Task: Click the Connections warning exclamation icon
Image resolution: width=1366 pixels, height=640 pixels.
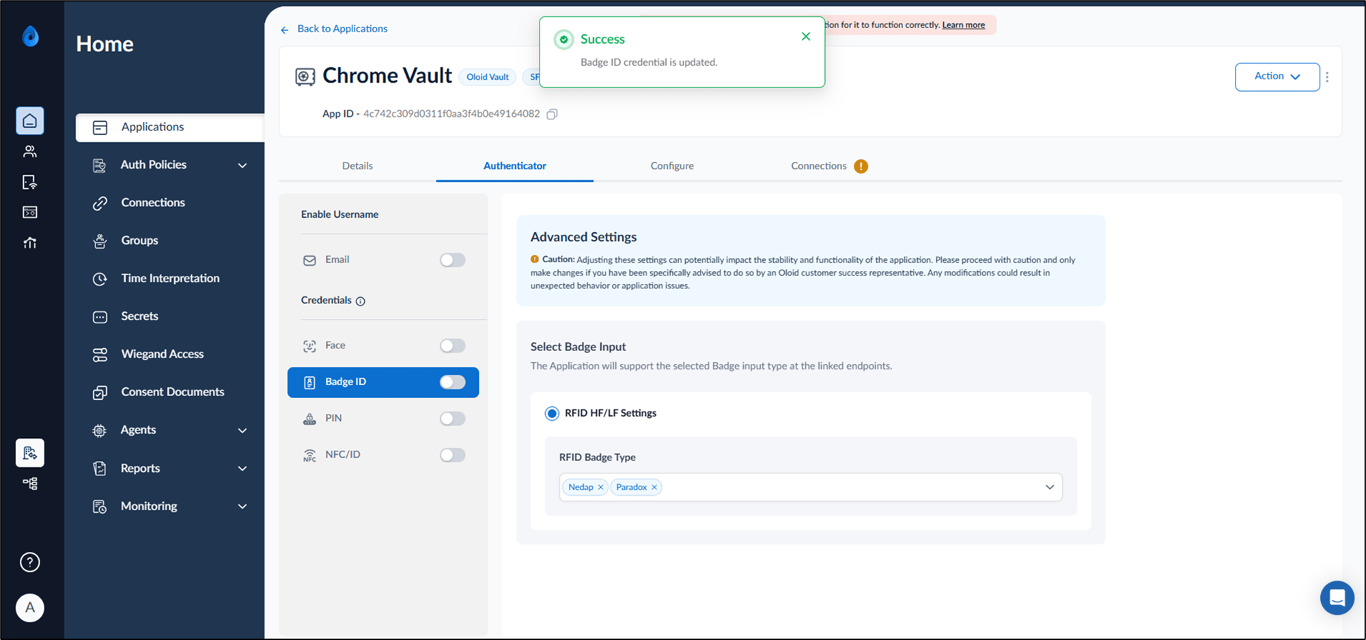Action: click(861, 166)
